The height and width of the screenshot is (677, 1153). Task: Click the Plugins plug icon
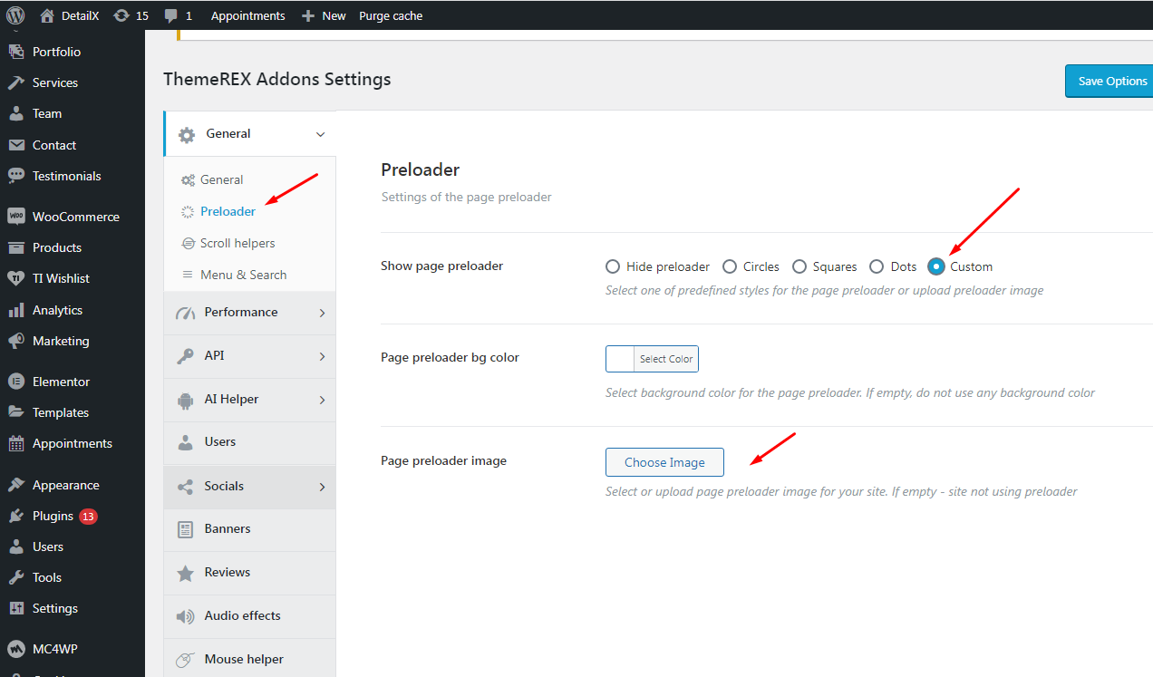(x=16, y=516)
